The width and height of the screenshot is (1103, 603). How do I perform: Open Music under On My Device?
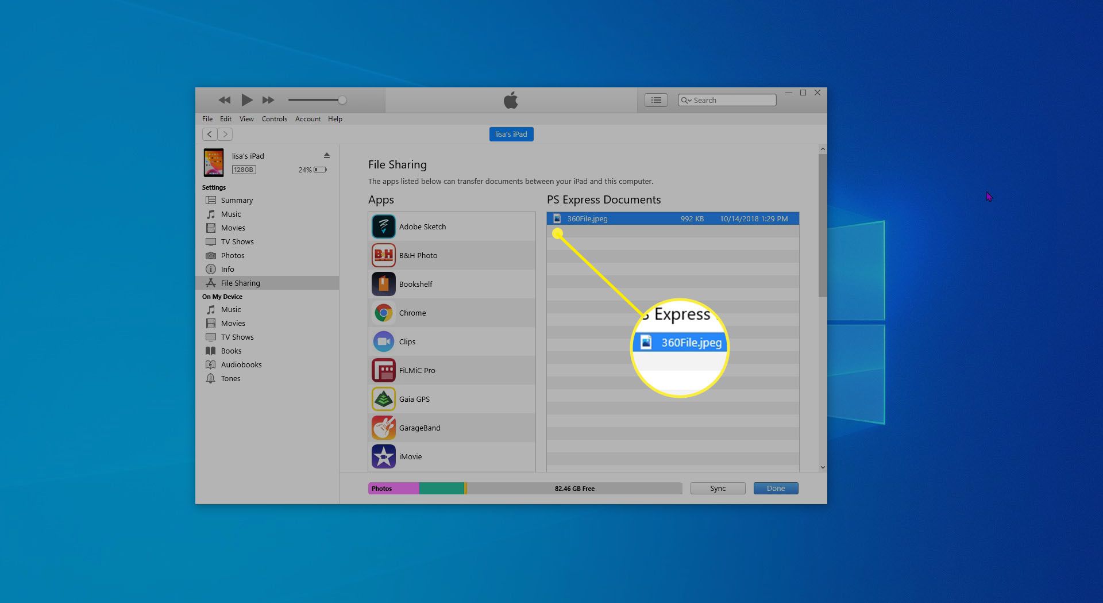(267, 309)
